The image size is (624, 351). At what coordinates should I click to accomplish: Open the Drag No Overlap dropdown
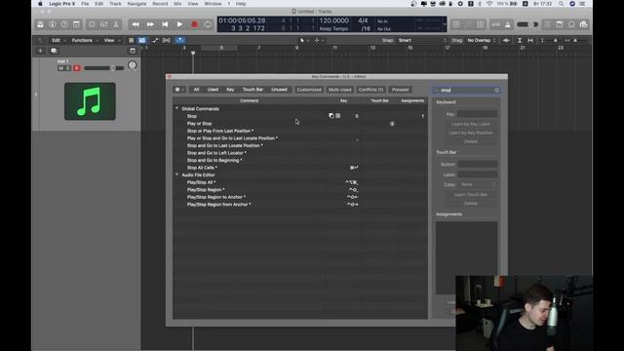482,41
